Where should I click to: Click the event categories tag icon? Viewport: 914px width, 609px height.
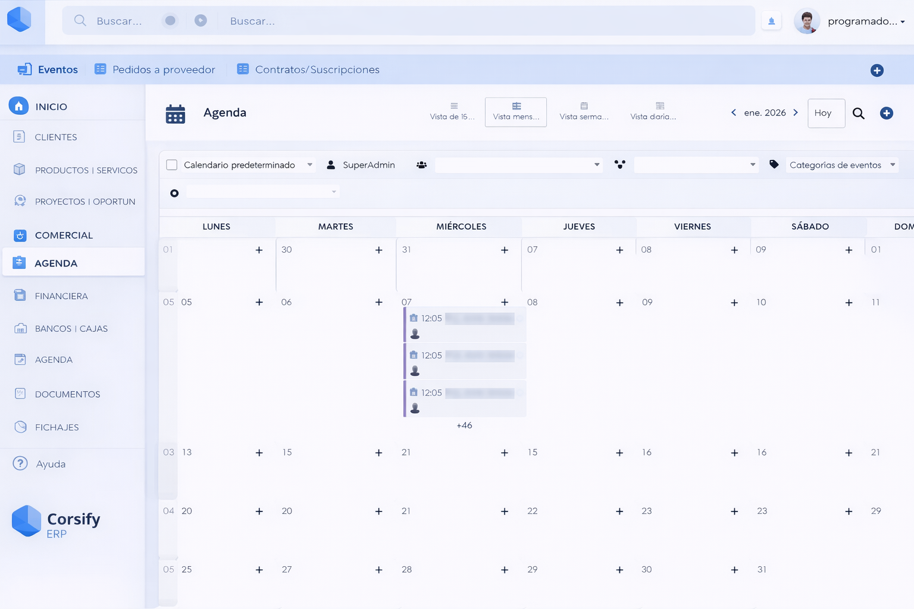click(x=774, y=164)
